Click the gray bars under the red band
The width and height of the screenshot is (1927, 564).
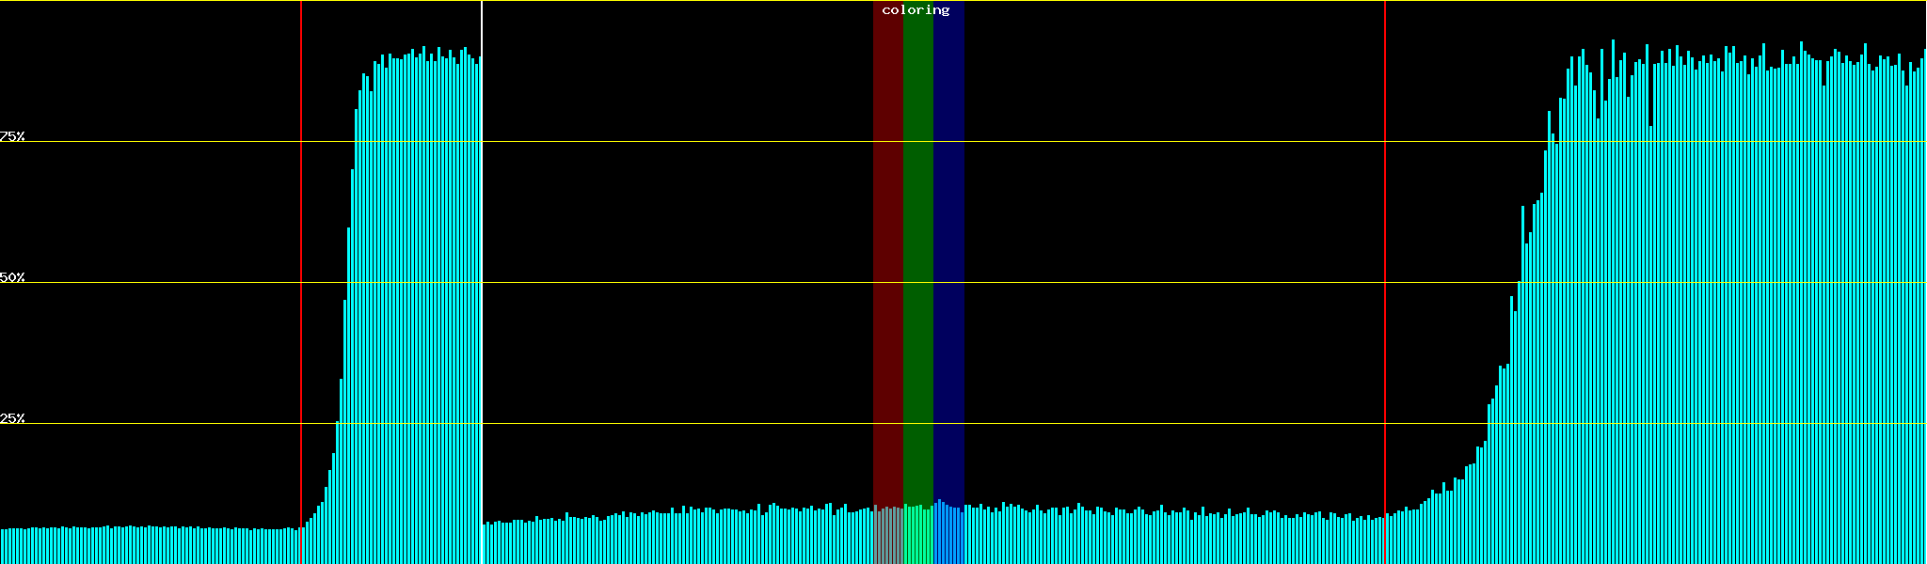click(x=887, y=538)
